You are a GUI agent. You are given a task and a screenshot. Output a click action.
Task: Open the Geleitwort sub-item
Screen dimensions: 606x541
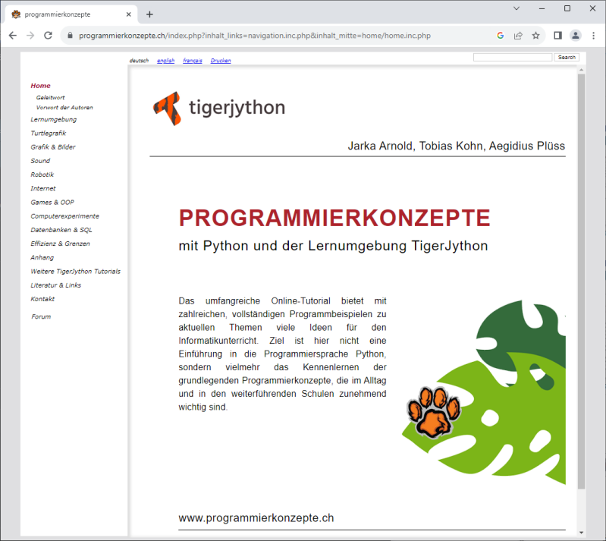click(x=51, y=97)
